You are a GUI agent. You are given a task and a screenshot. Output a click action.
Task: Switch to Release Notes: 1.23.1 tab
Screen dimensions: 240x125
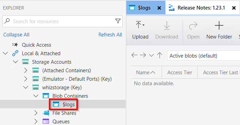201,8
